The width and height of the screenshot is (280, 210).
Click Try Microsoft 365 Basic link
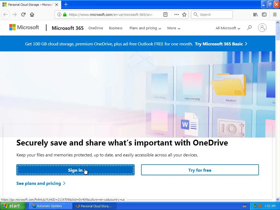(221, 44)
